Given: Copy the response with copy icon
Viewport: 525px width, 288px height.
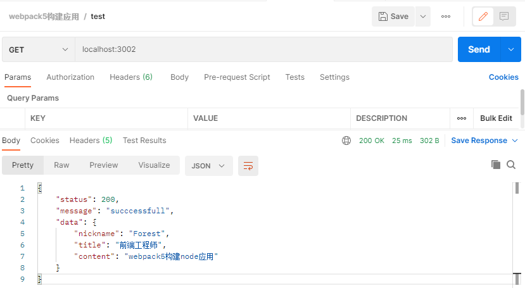Looking at the screenshot, I should coord(496,165).
